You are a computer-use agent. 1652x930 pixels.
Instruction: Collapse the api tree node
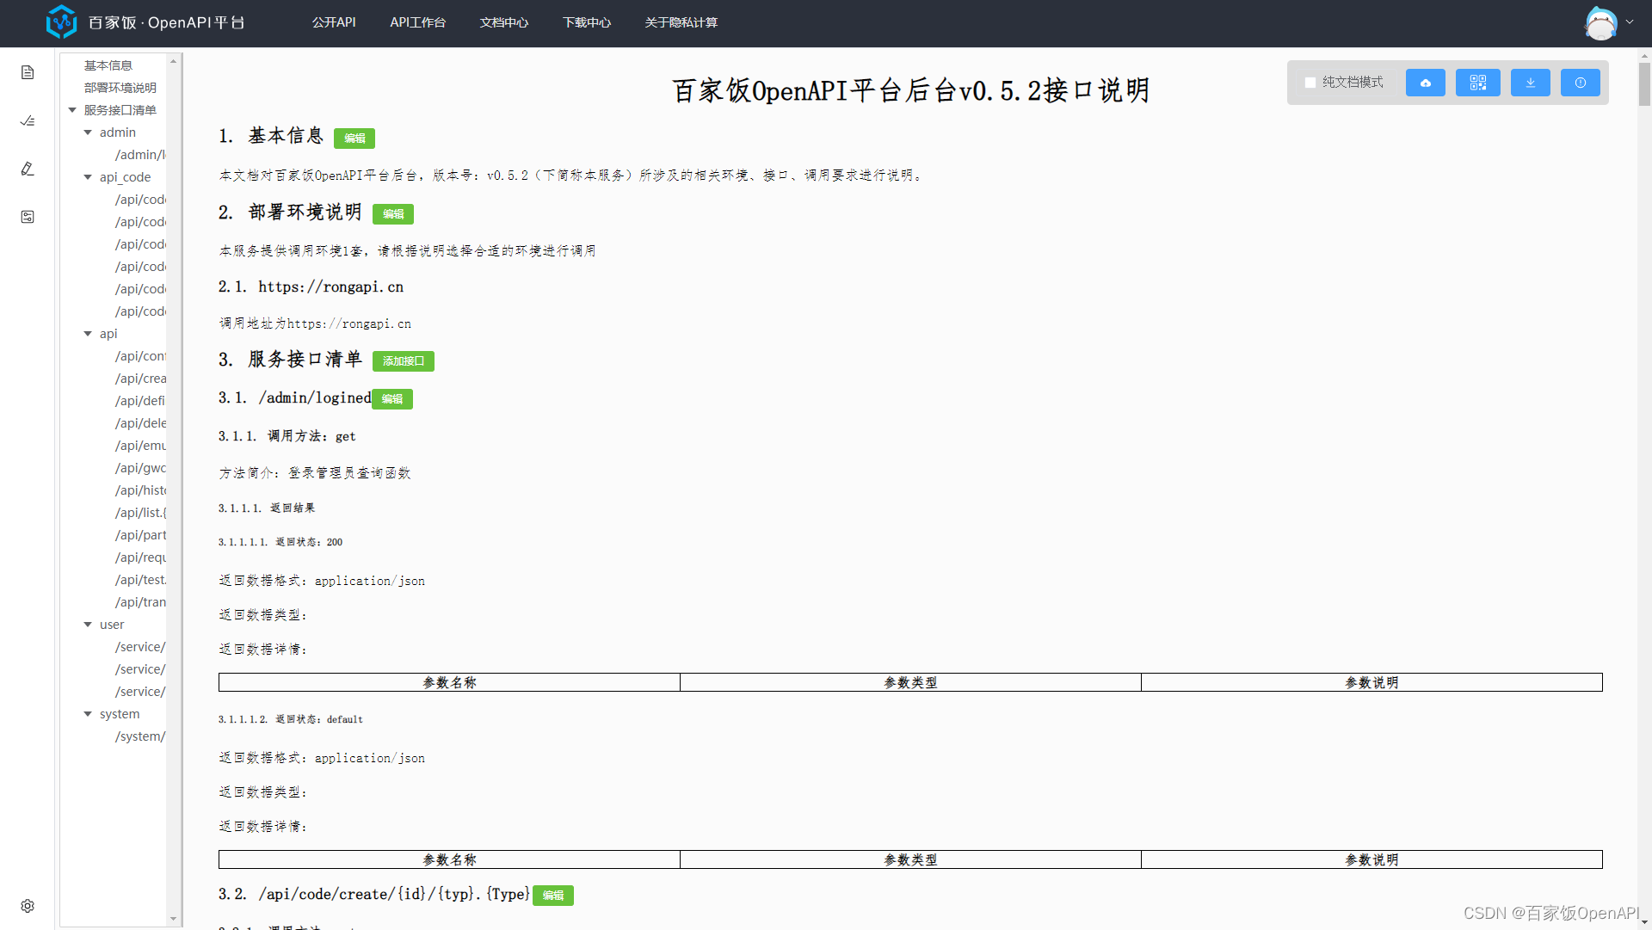pos(88,334)
